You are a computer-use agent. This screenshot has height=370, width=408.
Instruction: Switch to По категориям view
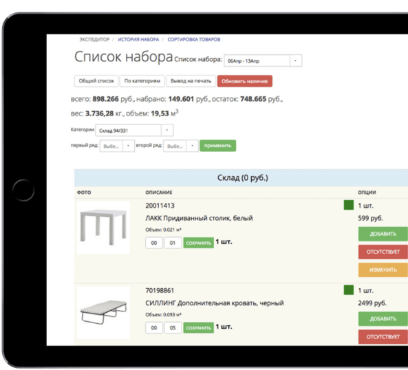pyautogui.click(x=142, y=81)
